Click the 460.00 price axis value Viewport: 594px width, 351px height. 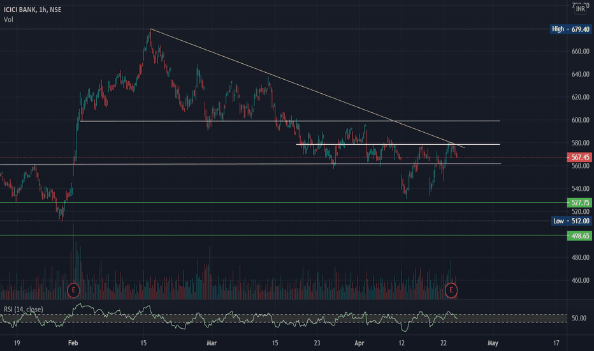[581, 280]
